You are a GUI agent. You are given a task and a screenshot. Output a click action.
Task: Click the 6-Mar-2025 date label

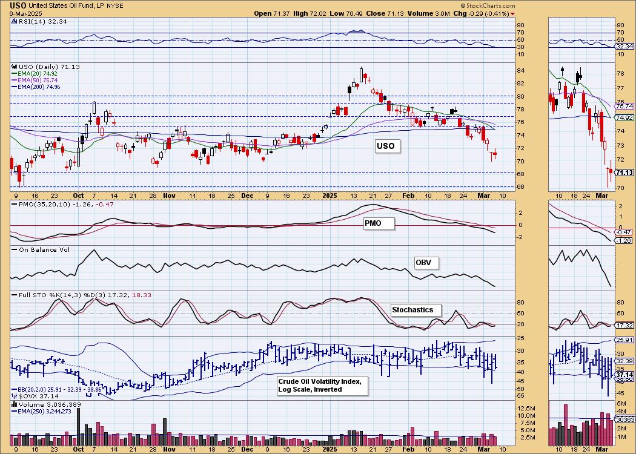point(25,13)
